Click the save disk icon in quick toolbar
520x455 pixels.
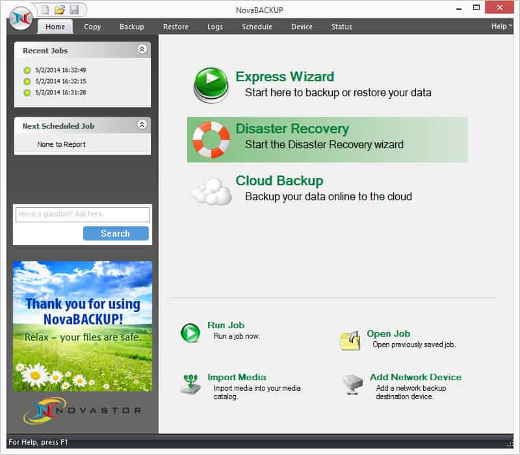click(x=74, y=10)
